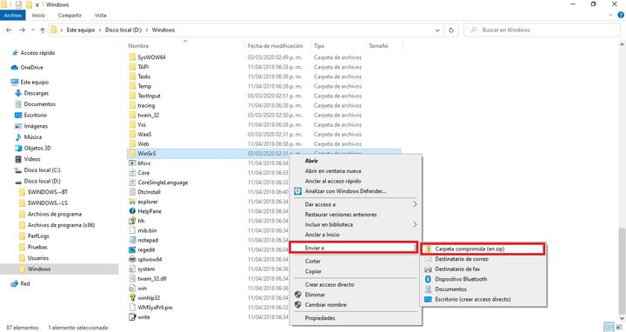Open the Compartir ribbon tab
This screenshot has width=626, height=332.
pos(70,15)
